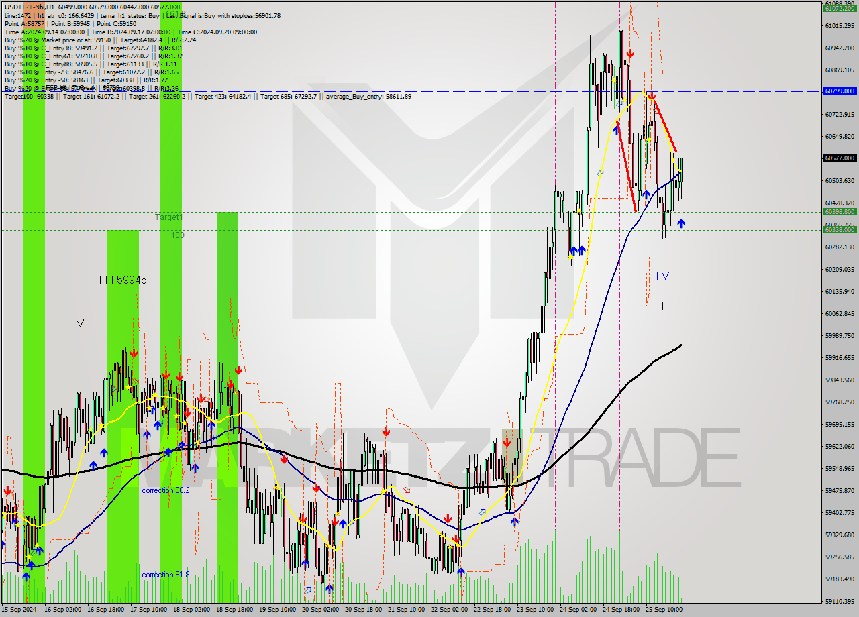Click the '16 Sep 18:00' time axis label
859x617 pixels.
tap(105, 610)
